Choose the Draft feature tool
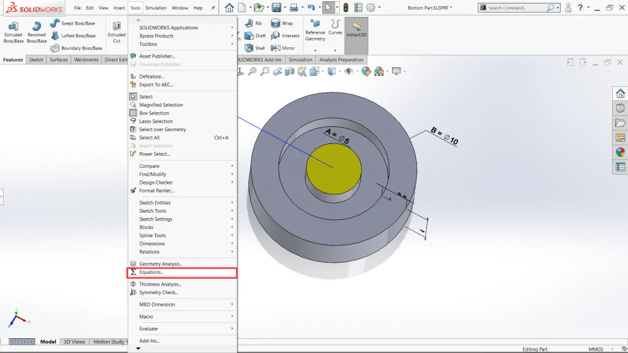This screenshot has height=353, width=628. point(255,36)
